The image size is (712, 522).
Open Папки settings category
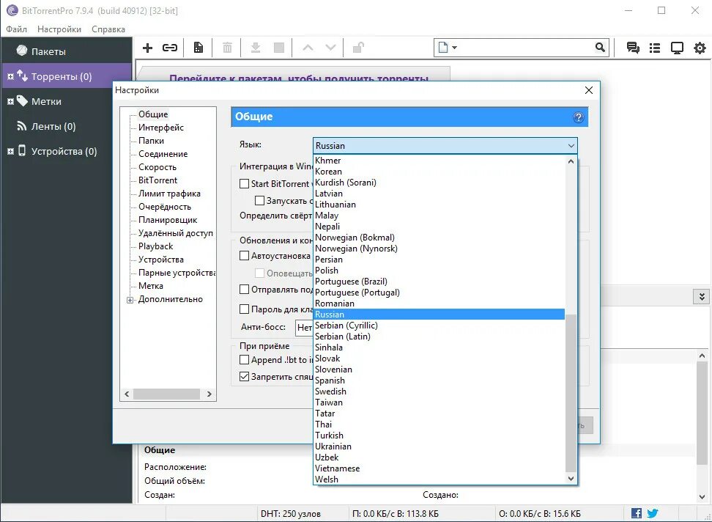point(151,140)
